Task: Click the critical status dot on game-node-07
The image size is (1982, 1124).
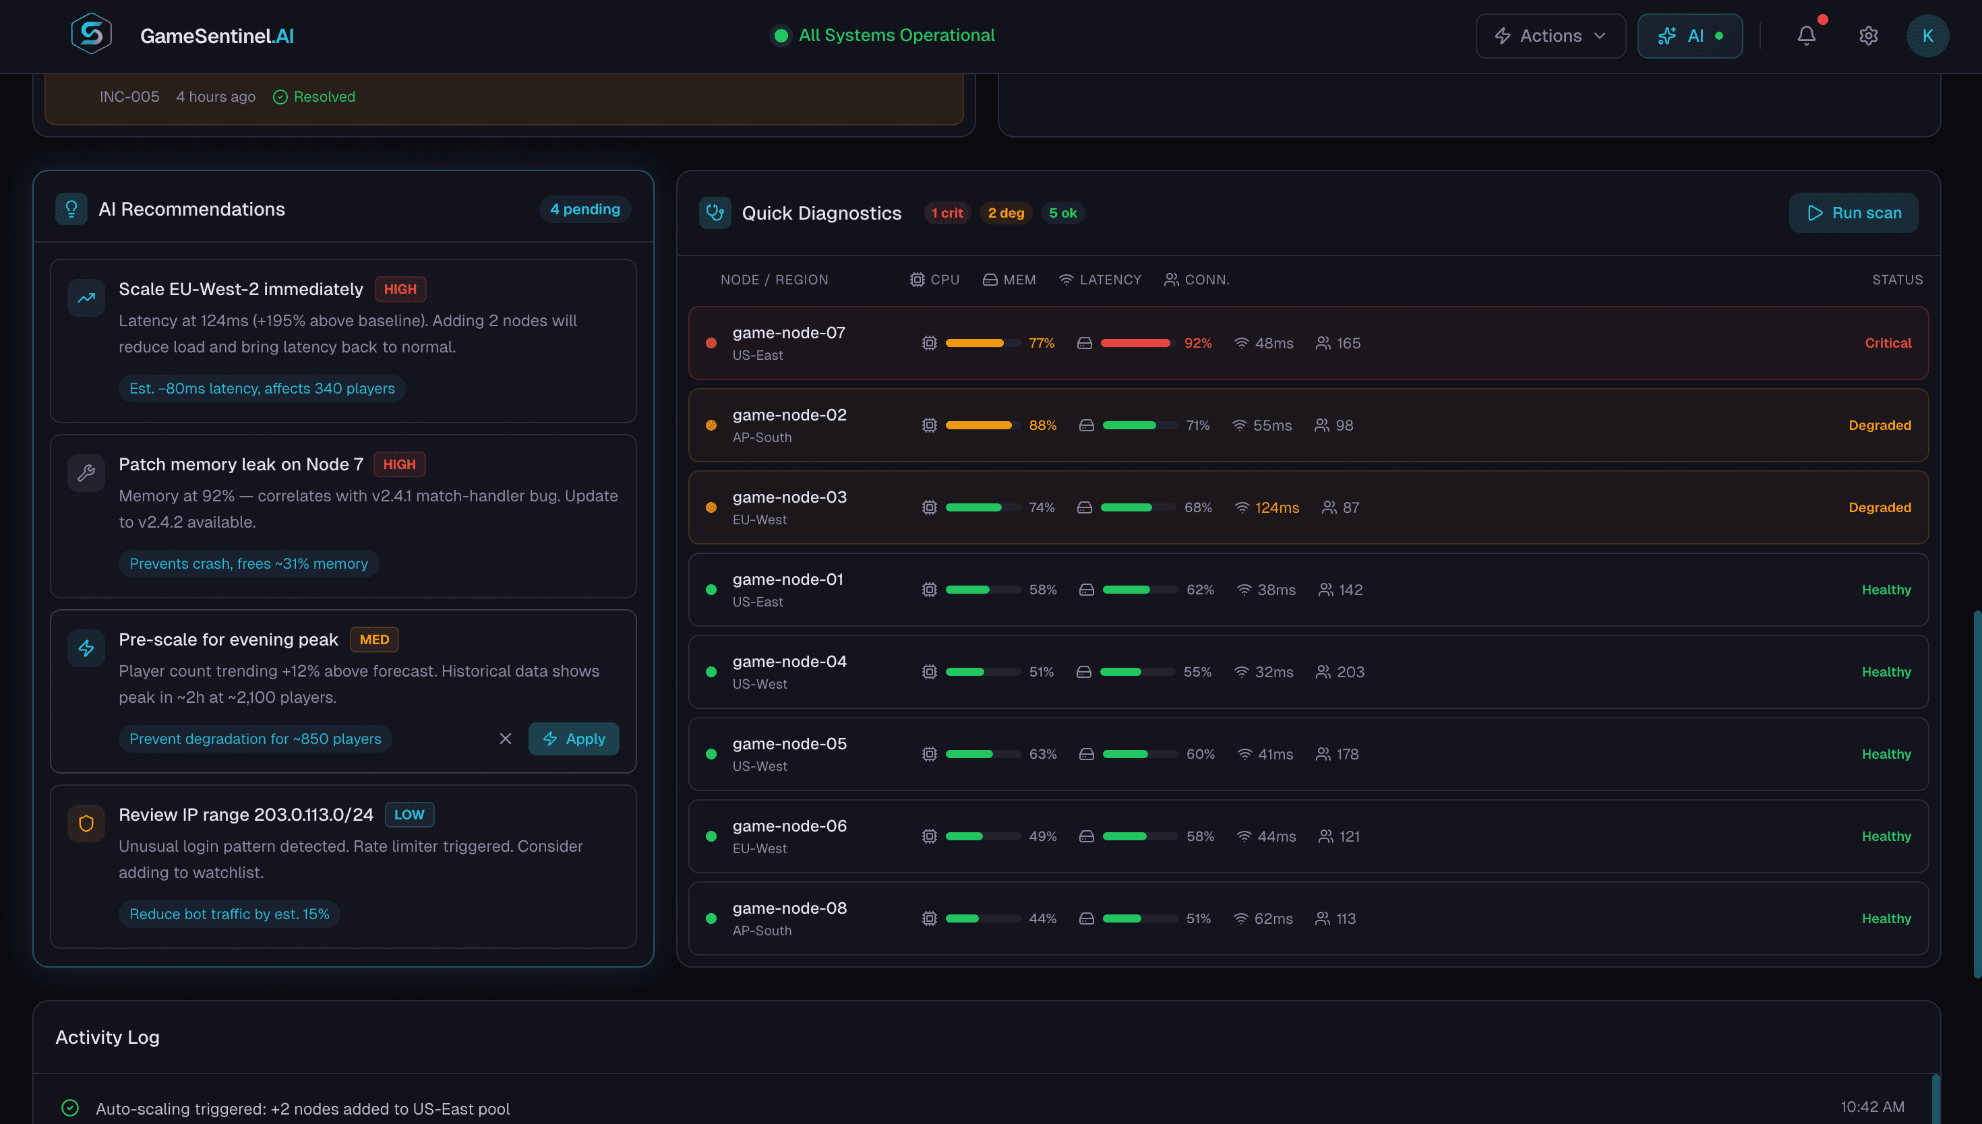Action: (x=711, y=343)
